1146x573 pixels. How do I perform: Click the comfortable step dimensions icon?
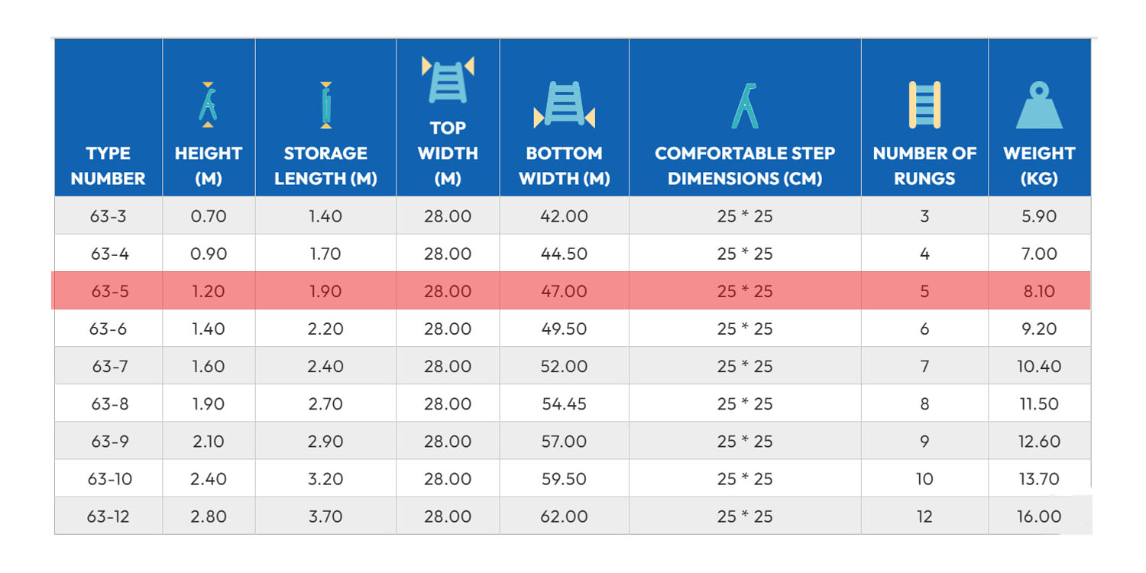pos(745,105)
